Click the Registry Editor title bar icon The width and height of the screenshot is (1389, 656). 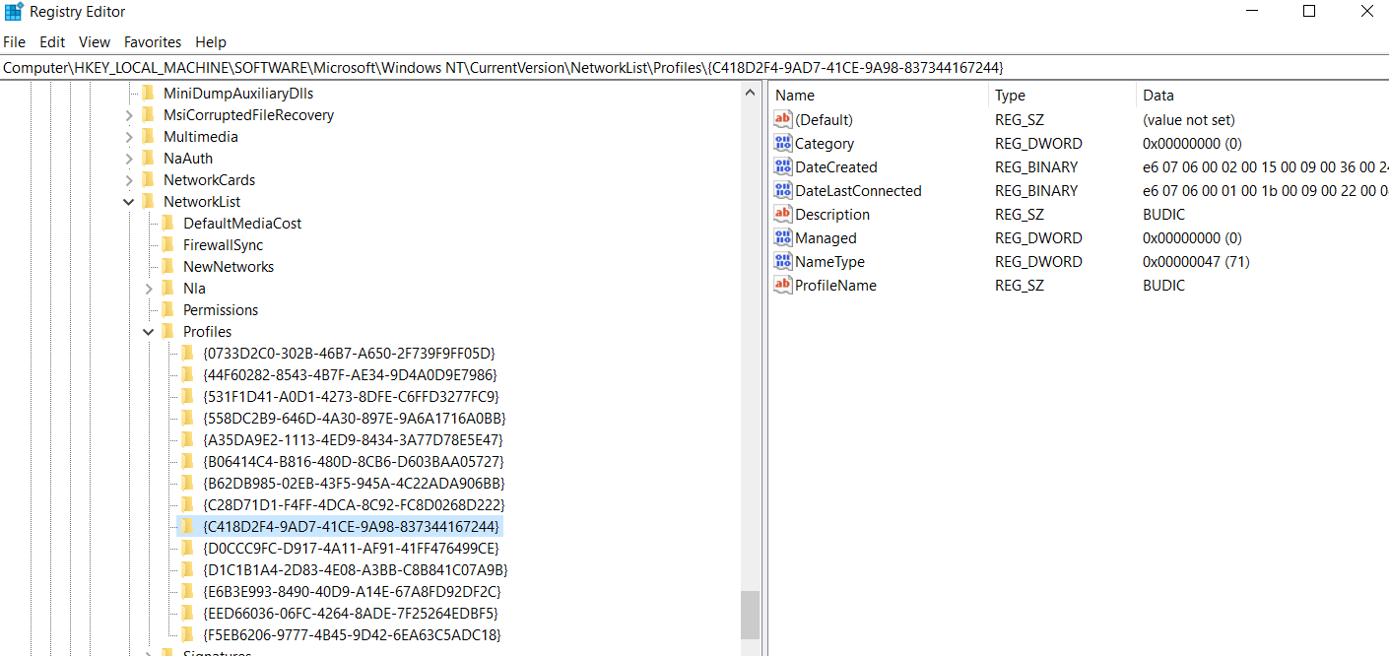(x=14, y=12)
